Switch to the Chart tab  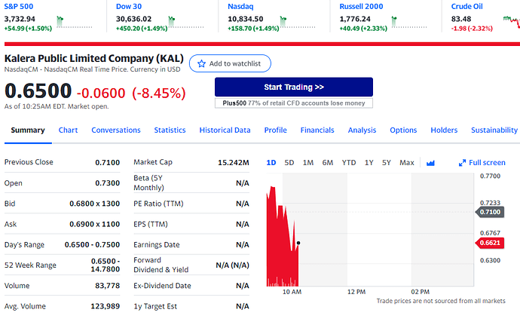click(68, 130)
